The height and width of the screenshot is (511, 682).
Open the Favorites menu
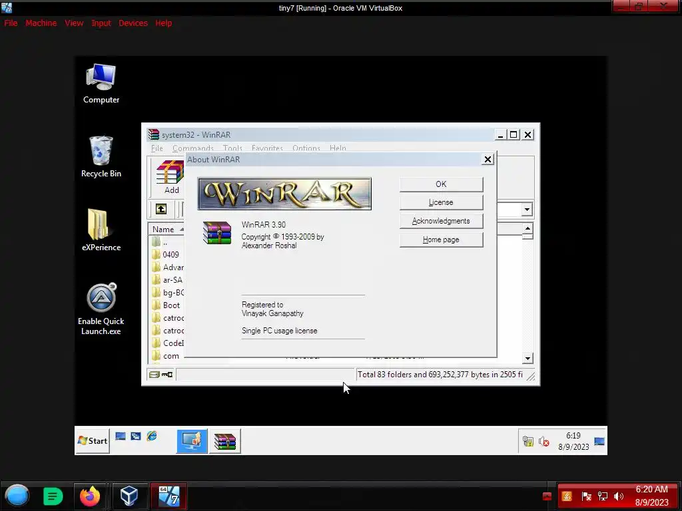pyautogui.click(x=267, y=148)
